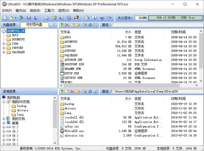
Task: Open the 帮助(H) menu
Action: [78, 11]
